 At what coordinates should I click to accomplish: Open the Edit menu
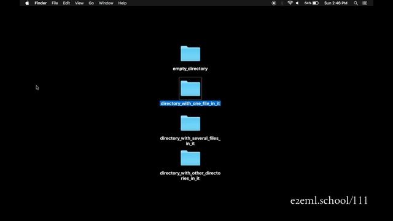(x=66, y=3)
